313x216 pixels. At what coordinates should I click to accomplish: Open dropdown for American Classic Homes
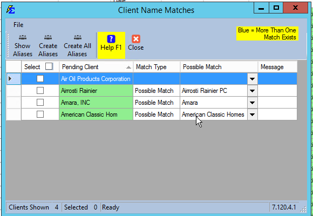pos(253,114)
